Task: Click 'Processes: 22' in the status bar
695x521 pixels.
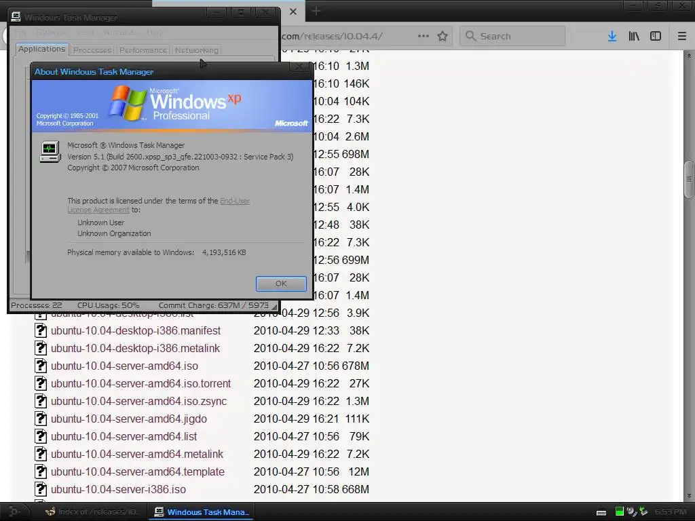Action: coord(37,305)
